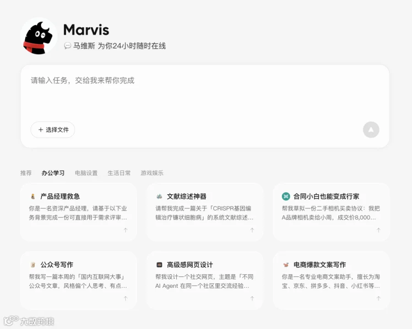Click the icon next to 文献综述神器
Image resolution: width=412 pixels, height=329 pixels.
pos(159,196)
